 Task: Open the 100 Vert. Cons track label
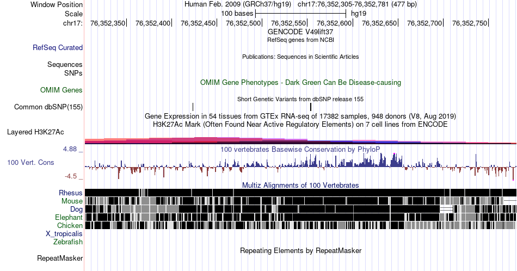tap(30, 162)
